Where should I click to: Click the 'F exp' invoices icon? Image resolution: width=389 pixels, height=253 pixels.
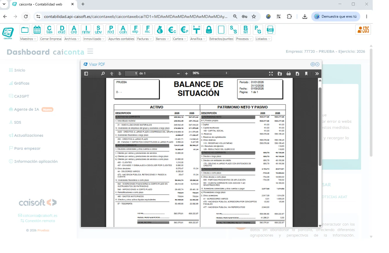pos(135,30)
